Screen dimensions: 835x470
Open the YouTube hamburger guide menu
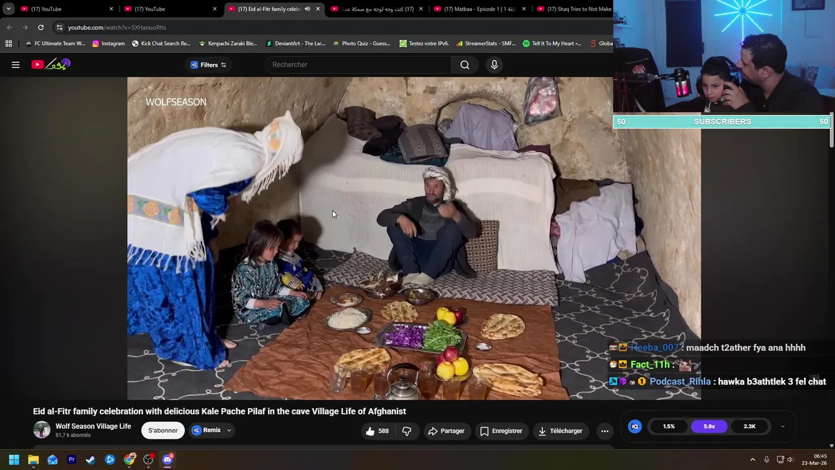(x=16, y=65)
